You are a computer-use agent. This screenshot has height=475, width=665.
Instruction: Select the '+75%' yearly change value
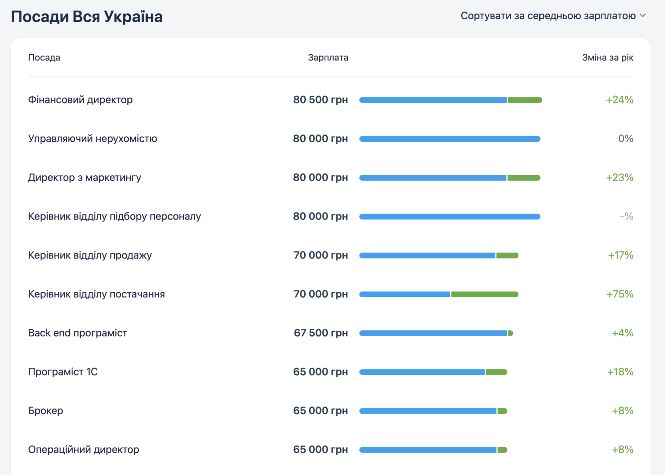[620, 294]
